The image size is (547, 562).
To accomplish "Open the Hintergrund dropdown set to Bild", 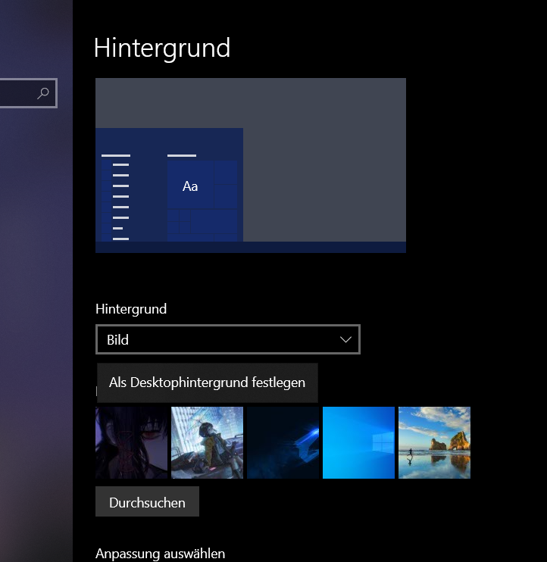I will [228, 339].
